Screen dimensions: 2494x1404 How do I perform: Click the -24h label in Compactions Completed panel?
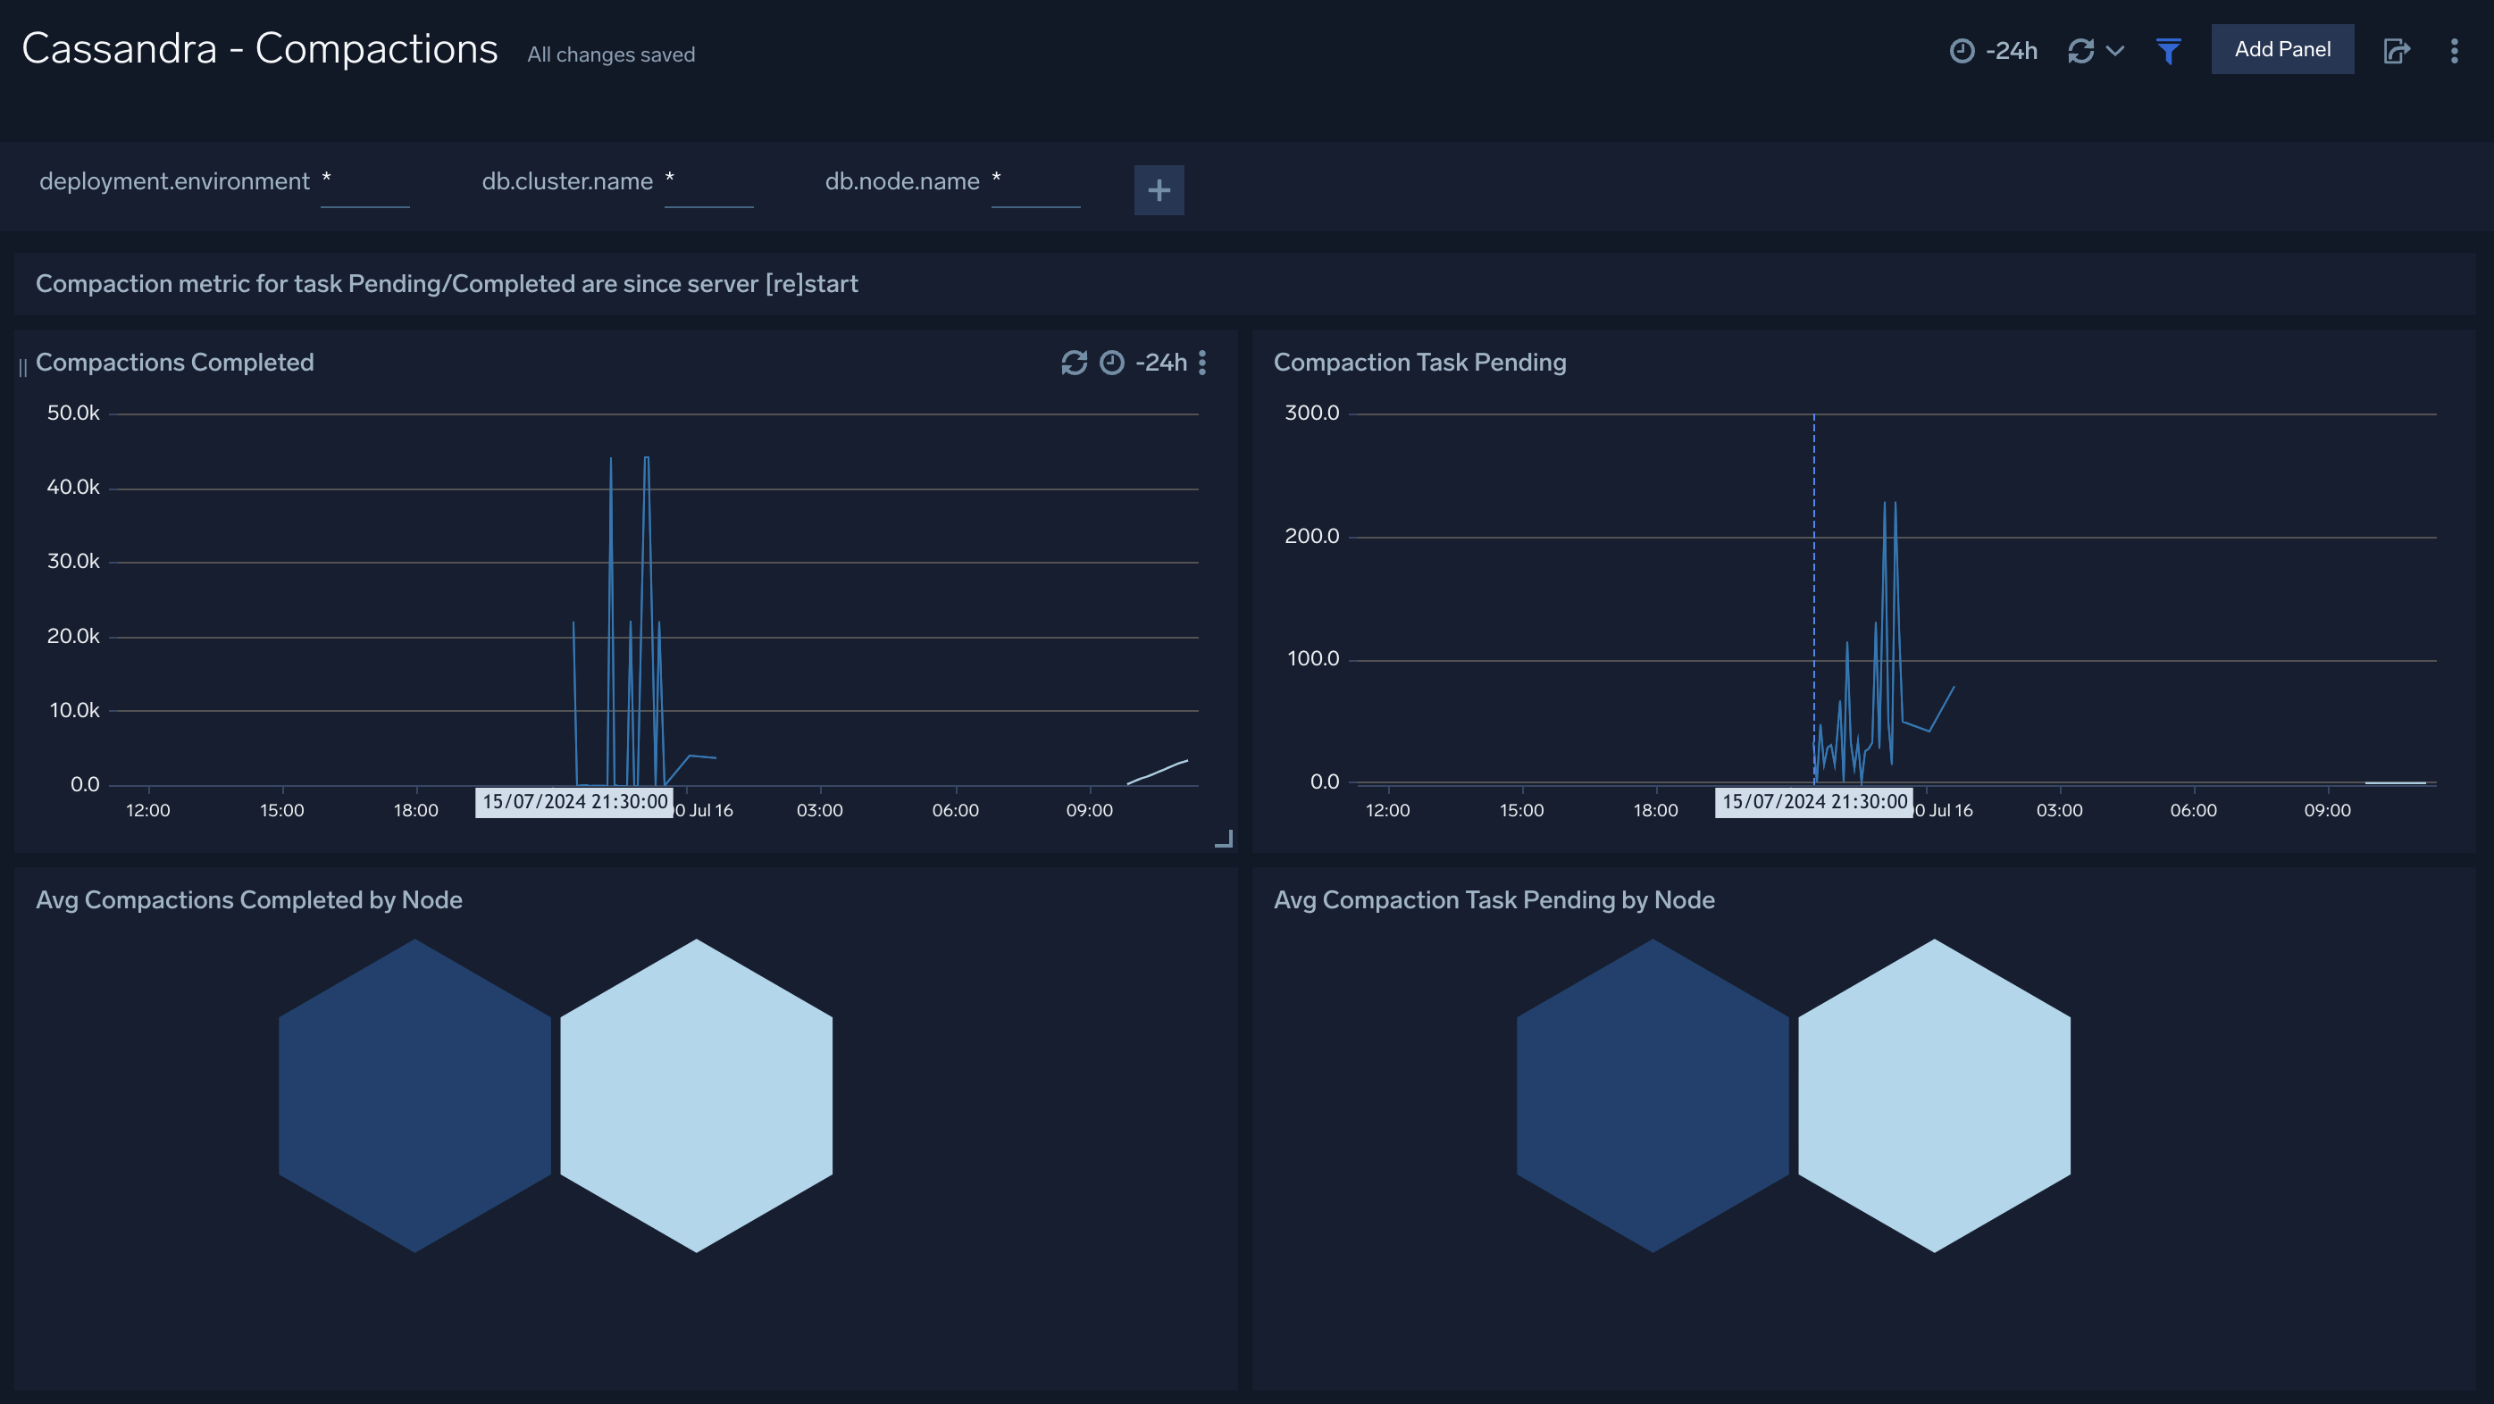pyautogui.click(x=1161, y=362)
